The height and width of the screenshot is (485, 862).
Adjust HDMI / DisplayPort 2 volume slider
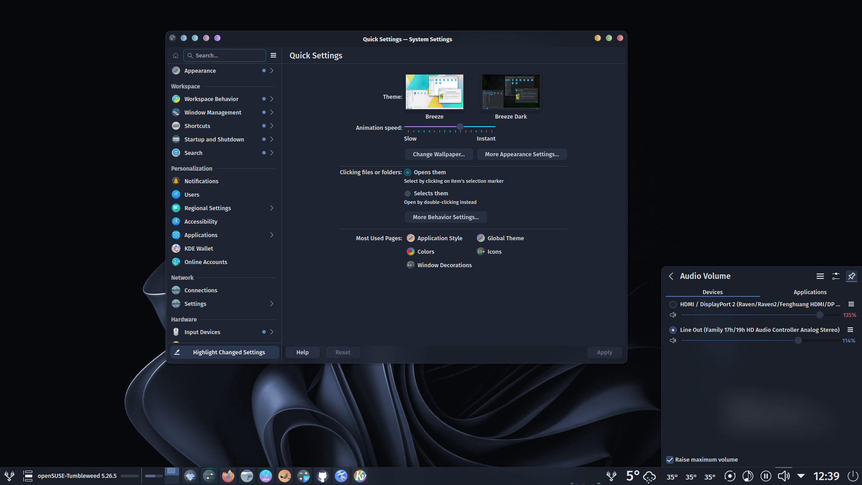tap(760, 315)
